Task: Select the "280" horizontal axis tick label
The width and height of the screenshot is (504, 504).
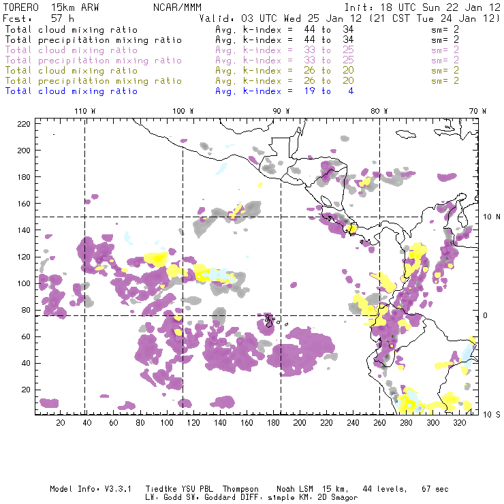Action: coord(407,423)
